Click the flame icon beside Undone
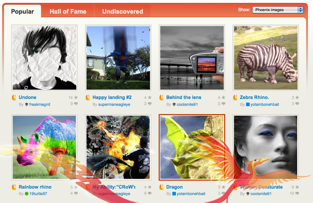Screen dimensions: 313x203 (x=14, y=97)
